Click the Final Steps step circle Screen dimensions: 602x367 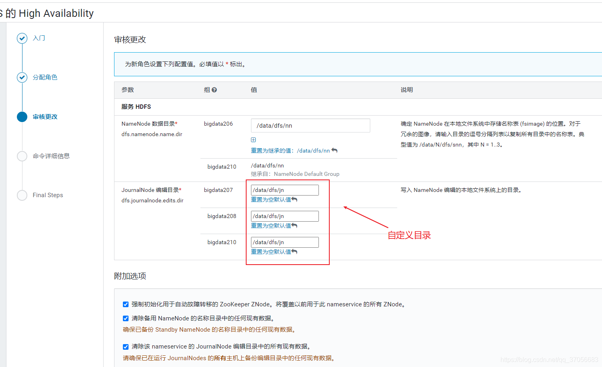point(22,195)
